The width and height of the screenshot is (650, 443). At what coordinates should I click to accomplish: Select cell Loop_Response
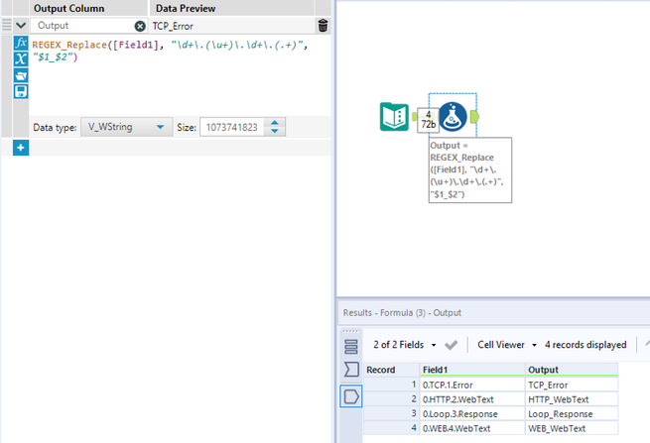(x=572, y=414)
